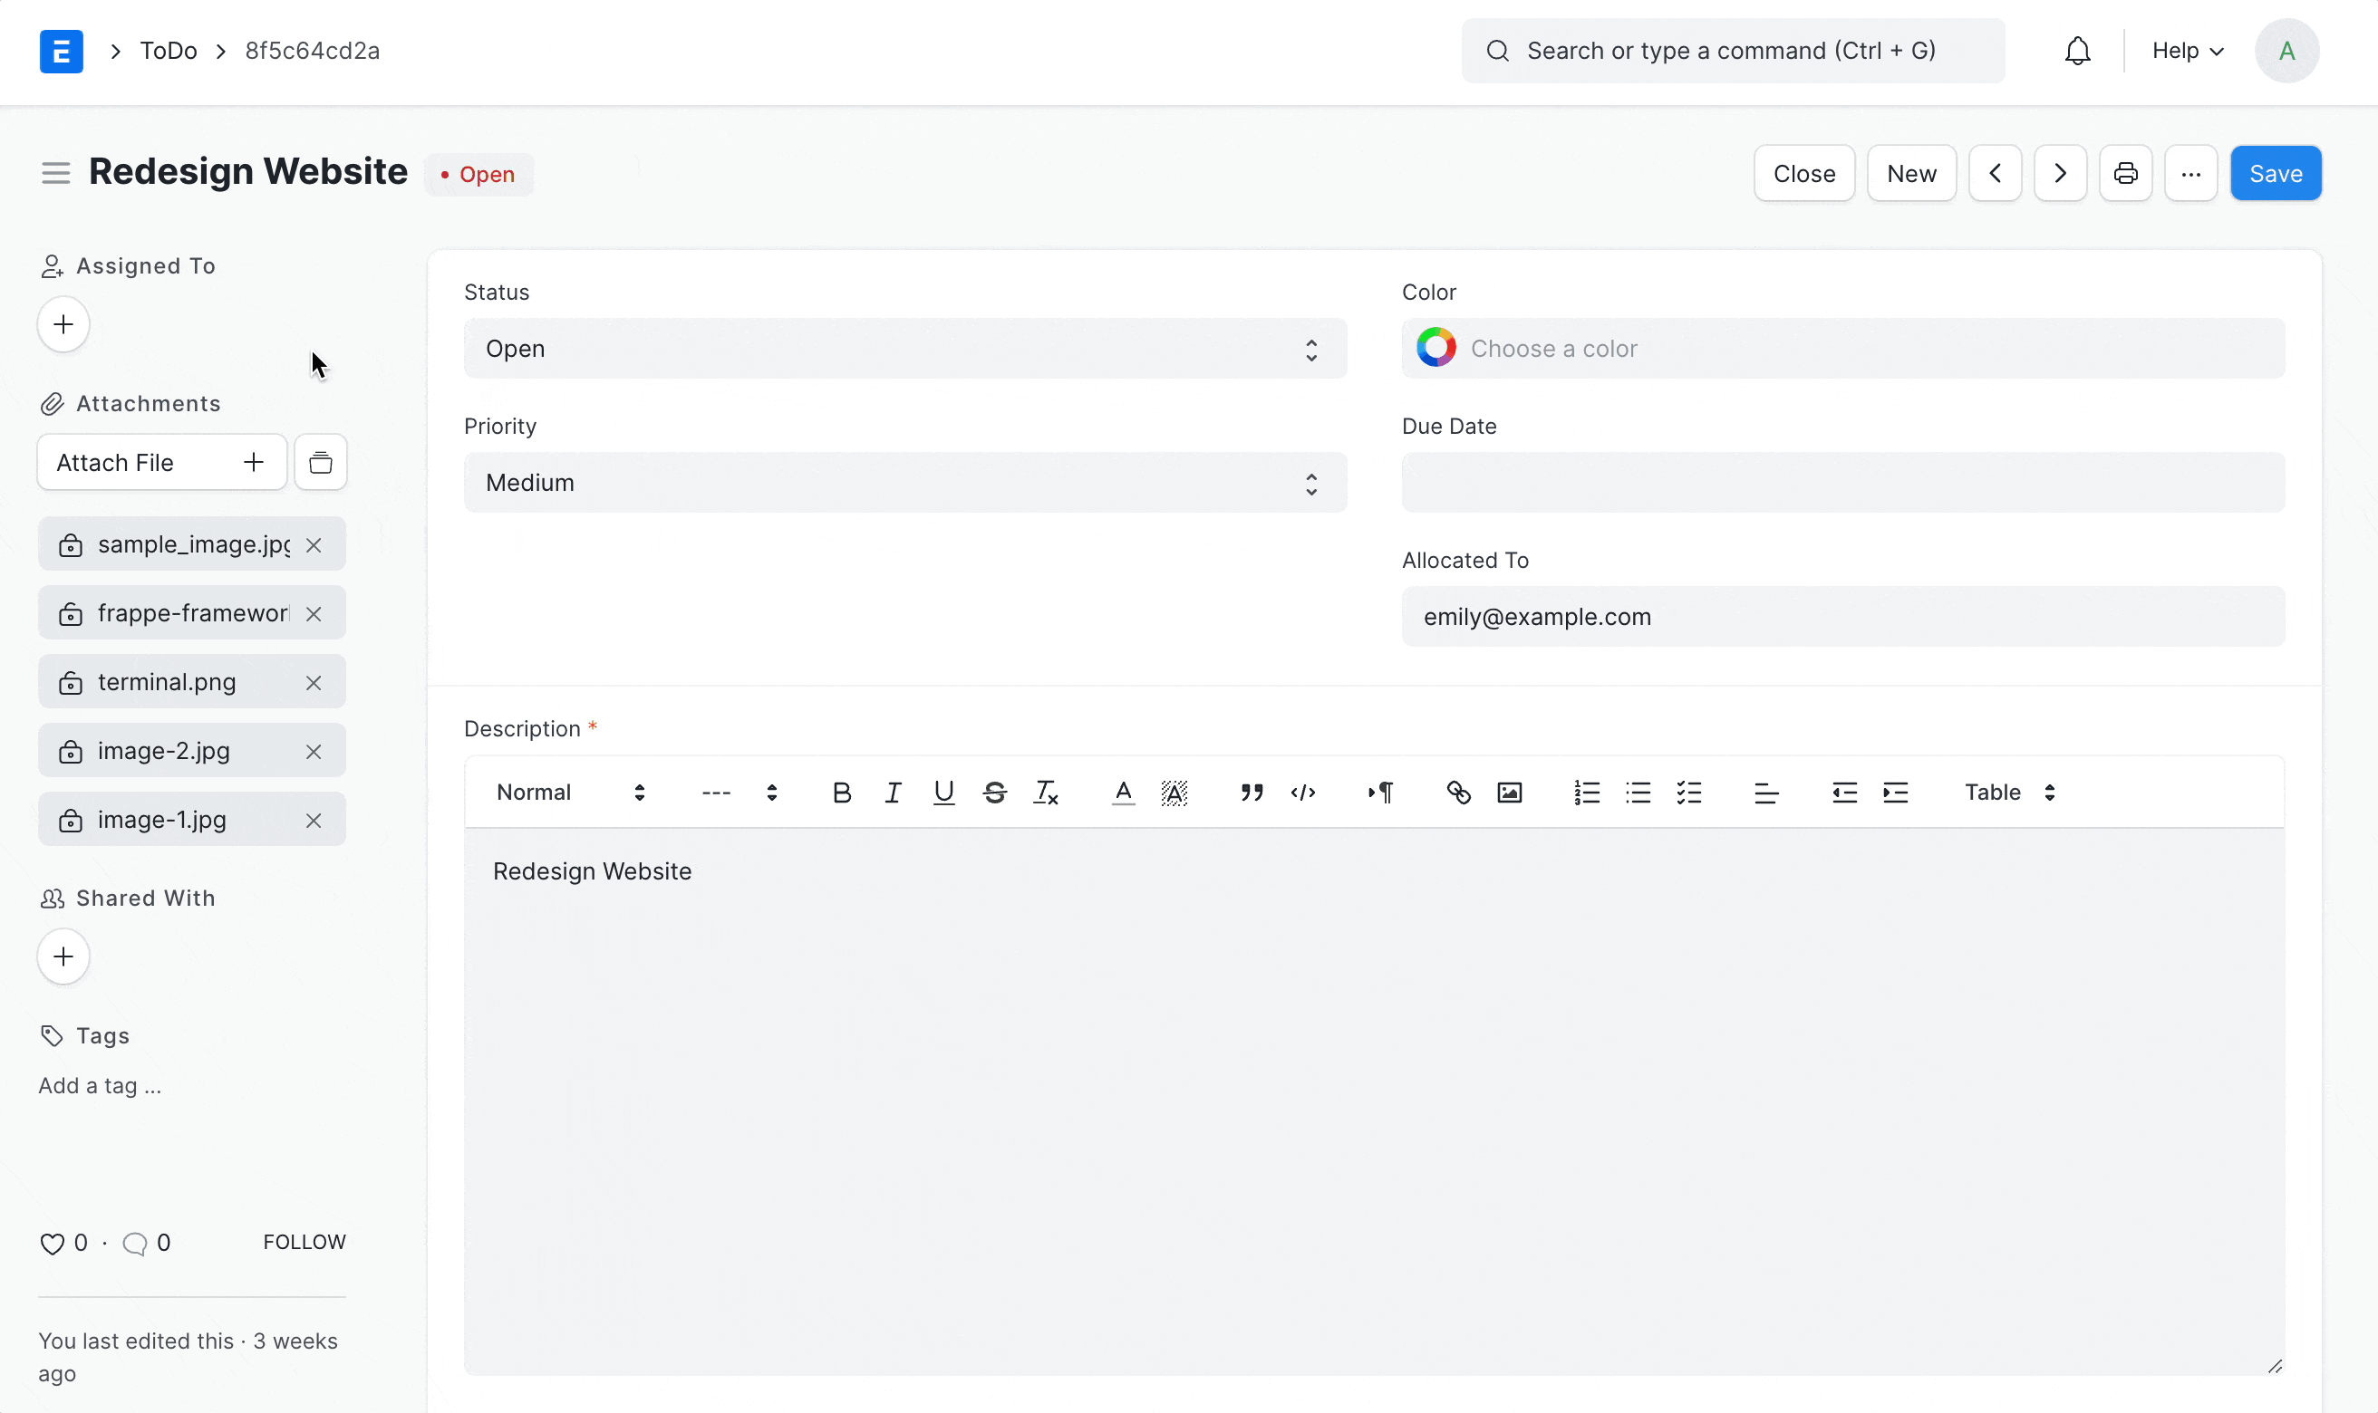Open the print view icon
This screenshot has width=2378, height=1413.
pyautogui.click(x=2124, y=173)
